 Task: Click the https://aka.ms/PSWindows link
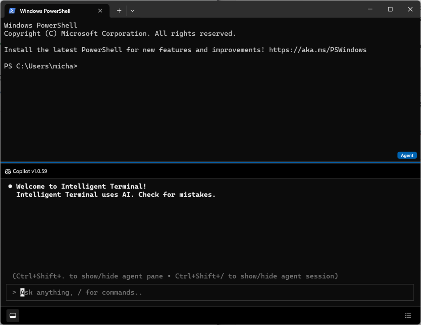click(x=318, y=50)
